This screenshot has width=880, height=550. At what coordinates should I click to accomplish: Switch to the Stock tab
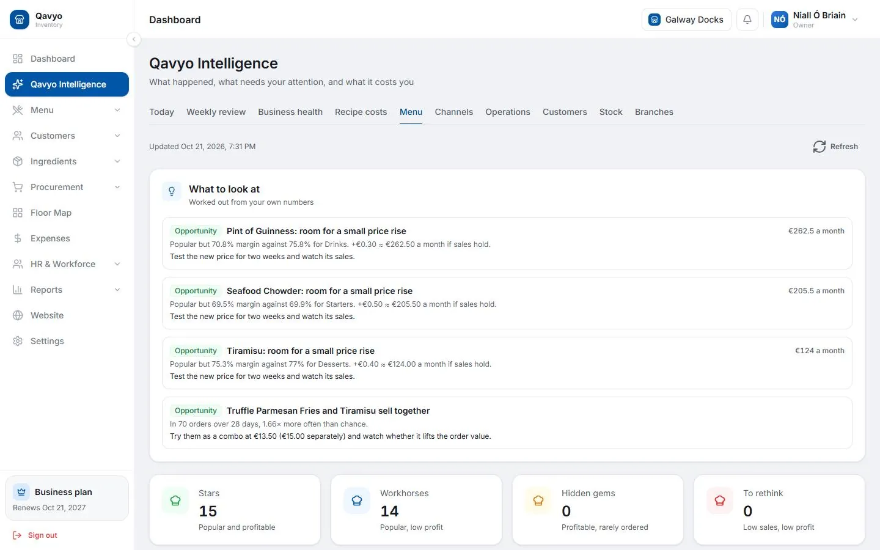[x=610, y=112]
